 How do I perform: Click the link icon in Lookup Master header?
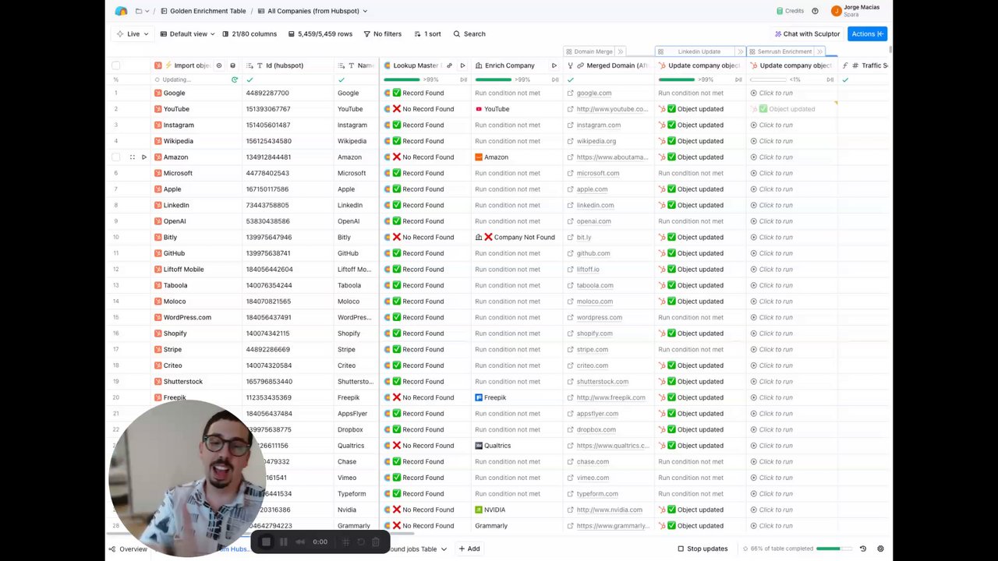click(x=450, y=65)
